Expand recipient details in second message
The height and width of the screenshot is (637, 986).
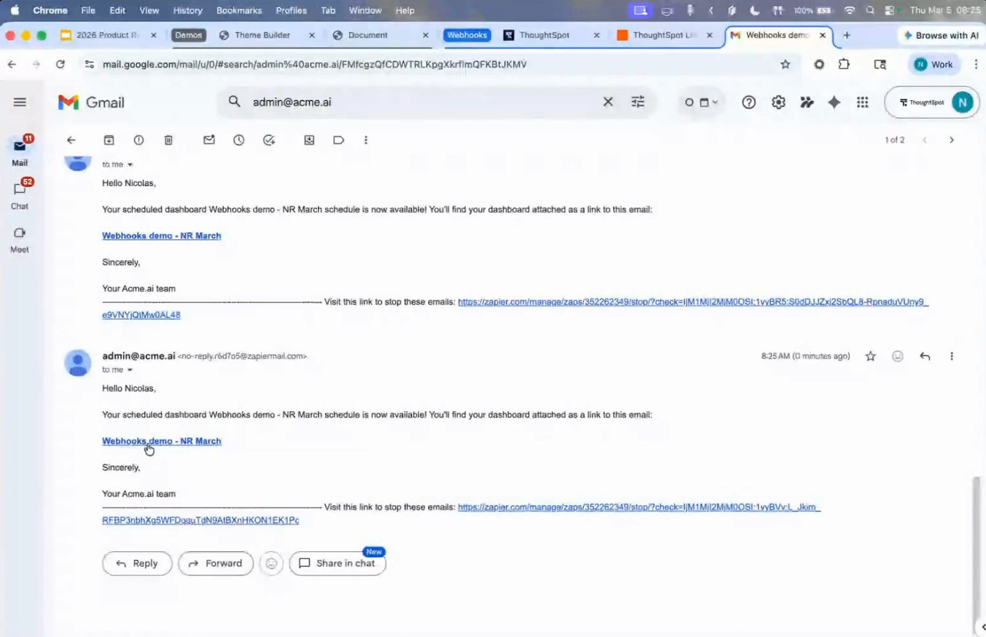point(130,370)
